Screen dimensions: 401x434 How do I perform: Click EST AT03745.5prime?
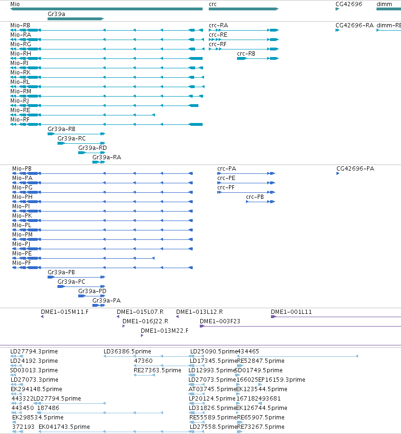[x=212, y=389]
